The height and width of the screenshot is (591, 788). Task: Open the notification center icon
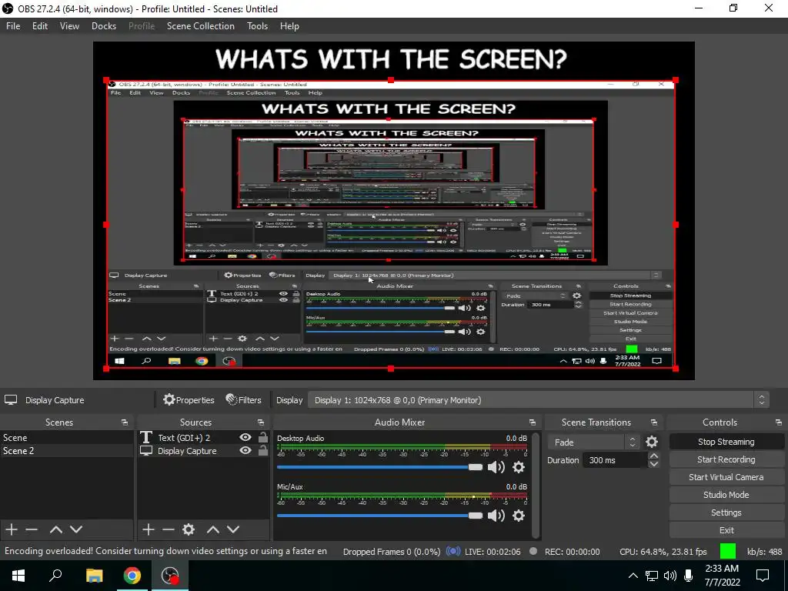click(x=763, y=576)
